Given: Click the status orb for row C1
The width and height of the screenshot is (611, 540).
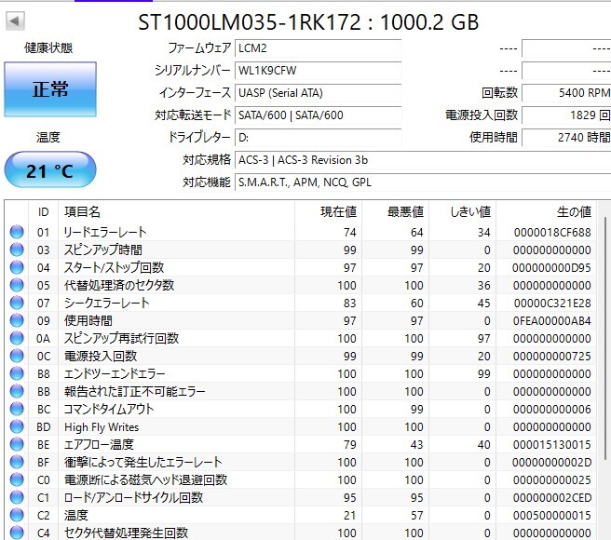Looking at the screenshot, I should [17, 497].
